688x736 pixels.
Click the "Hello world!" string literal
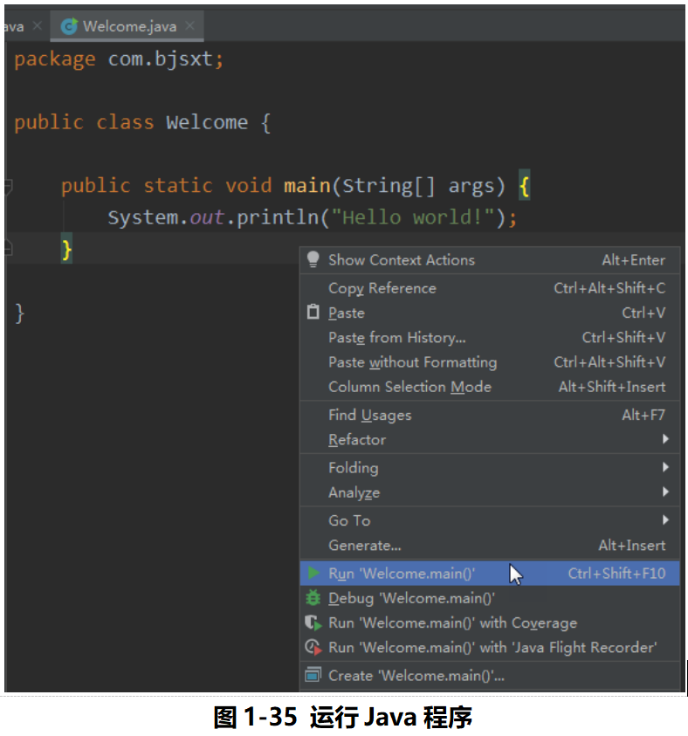pyautogui.click(x=413, y=217)
